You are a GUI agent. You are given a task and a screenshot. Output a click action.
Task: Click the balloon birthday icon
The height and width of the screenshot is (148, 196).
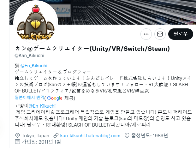pos(127,135)
